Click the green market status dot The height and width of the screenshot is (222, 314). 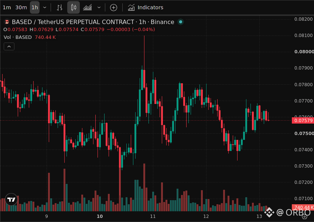tap(181, 22)
